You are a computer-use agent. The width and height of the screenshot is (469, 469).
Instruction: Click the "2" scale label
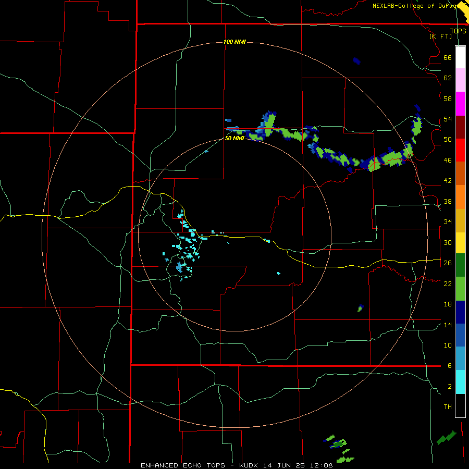(450, 387)
